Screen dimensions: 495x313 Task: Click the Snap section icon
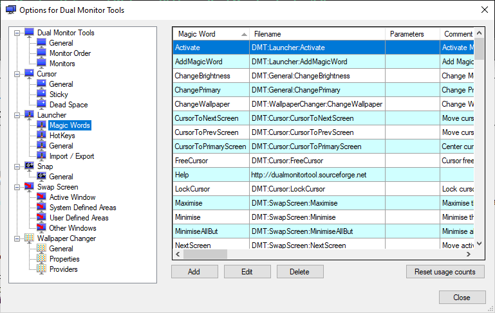point(30,166)
